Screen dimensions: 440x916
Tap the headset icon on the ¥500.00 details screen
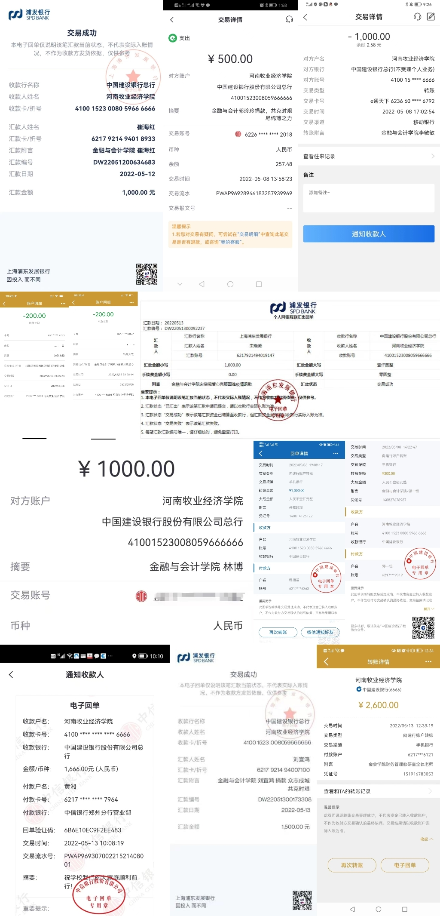point(289,19)
